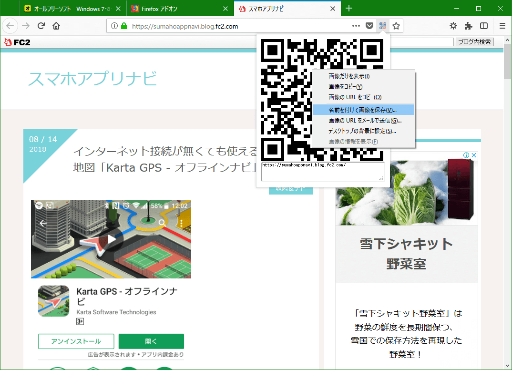512x370 pixels.
Task: Choose 画像の URL をコピー menu entry
Action: [364, 97]
